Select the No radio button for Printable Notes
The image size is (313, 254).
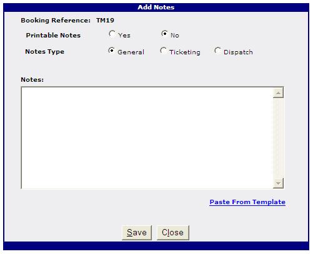[164, 34]
